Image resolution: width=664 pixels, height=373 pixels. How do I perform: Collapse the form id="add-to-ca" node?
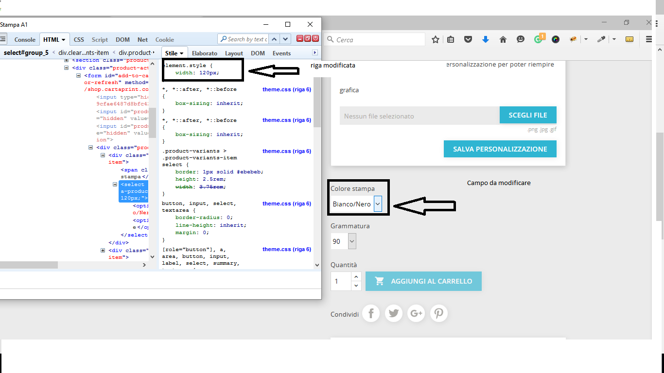tap(79, 75)
